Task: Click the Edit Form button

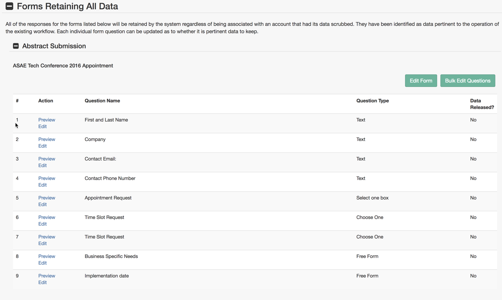Action: point(421,81)
